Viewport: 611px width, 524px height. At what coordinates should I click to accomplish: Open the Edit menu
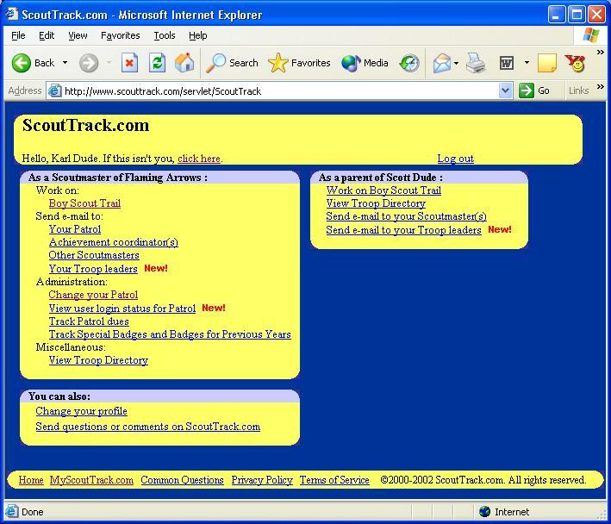click(x=47, y=35)
